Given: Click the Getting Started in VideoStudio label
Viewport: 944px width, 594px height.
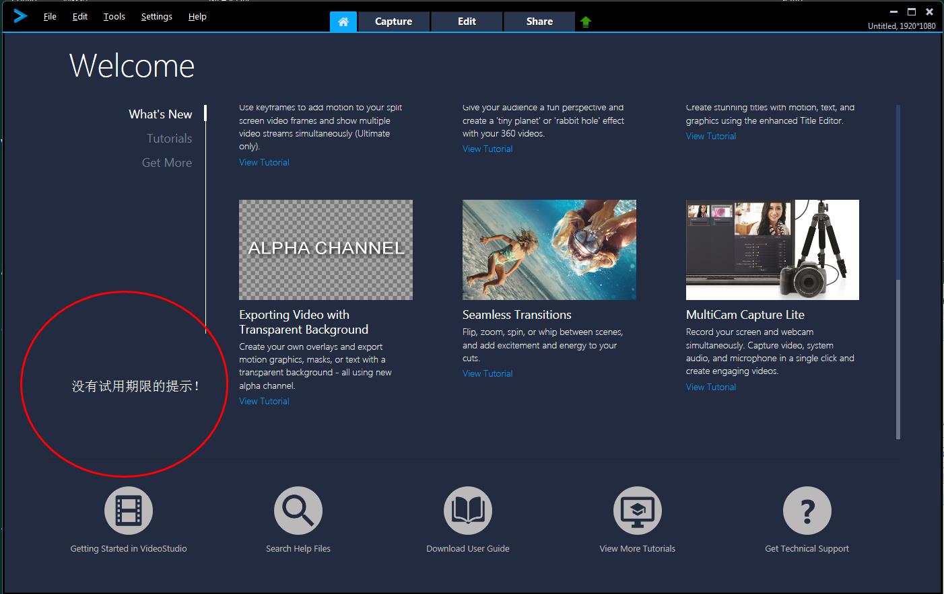Looking at the screenshot, I should click(x=129, y=549).
